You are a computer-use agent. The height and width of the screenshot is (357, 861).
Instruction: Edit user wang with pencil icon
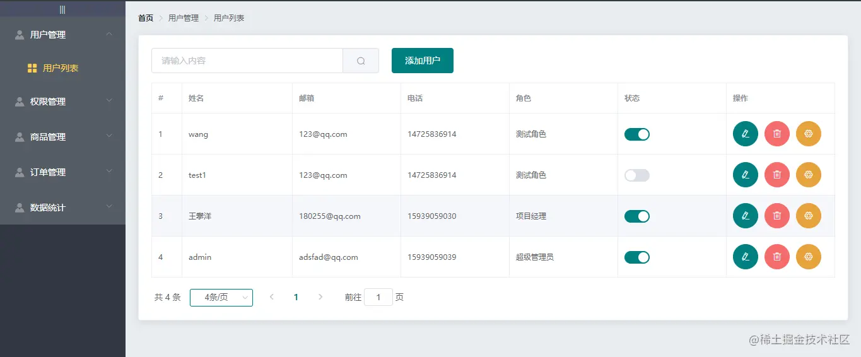point(746,134)
